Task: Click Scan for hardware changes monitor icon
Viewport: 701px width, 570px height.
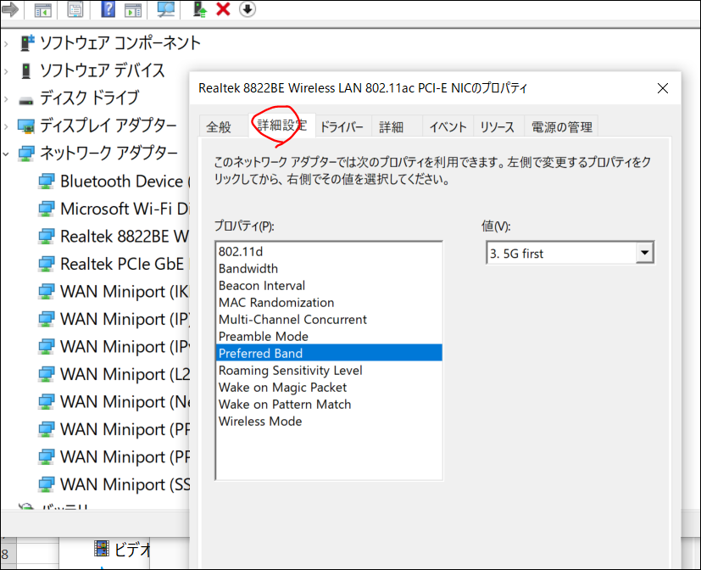Action: (166, 9)
